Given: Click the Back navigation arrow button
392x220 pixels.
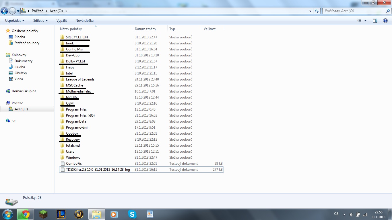Looking at the screenshot, I should point(4,11).
